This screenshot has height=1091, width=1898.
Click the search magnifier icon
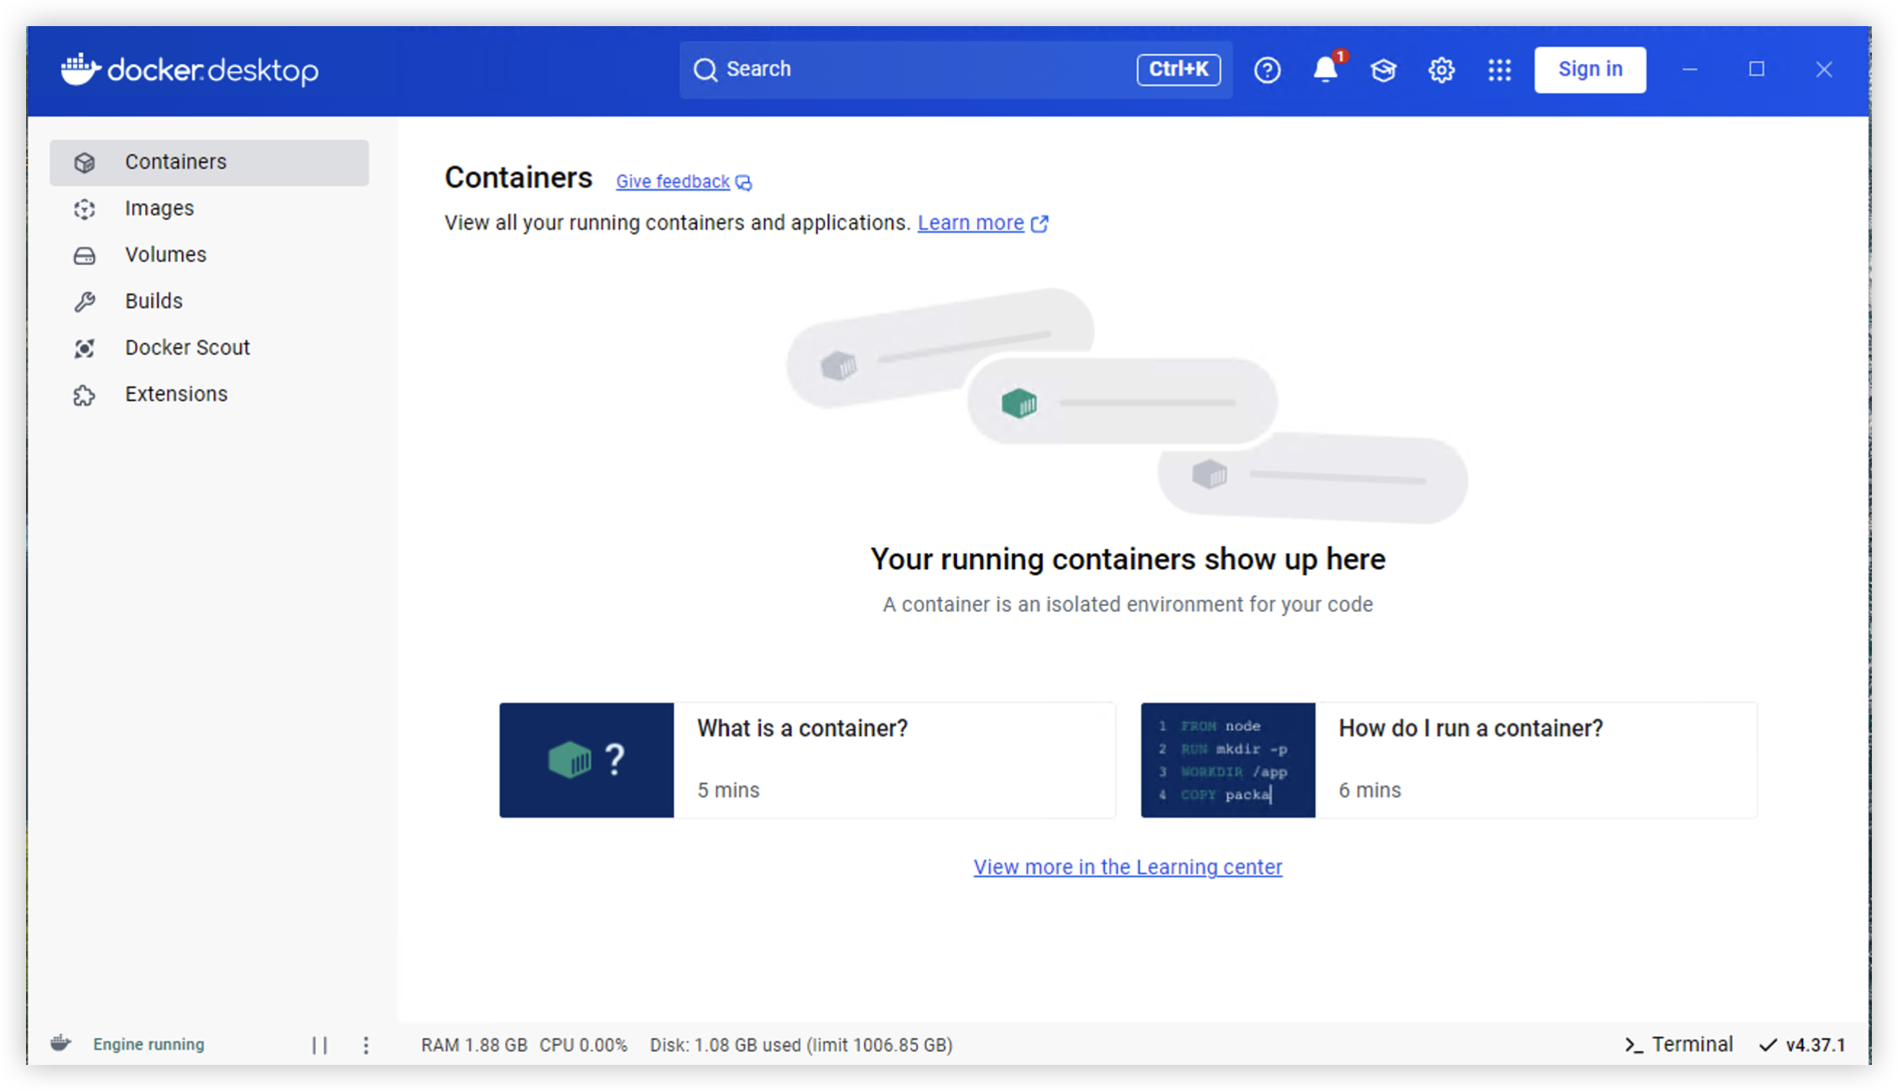(704, 70)
